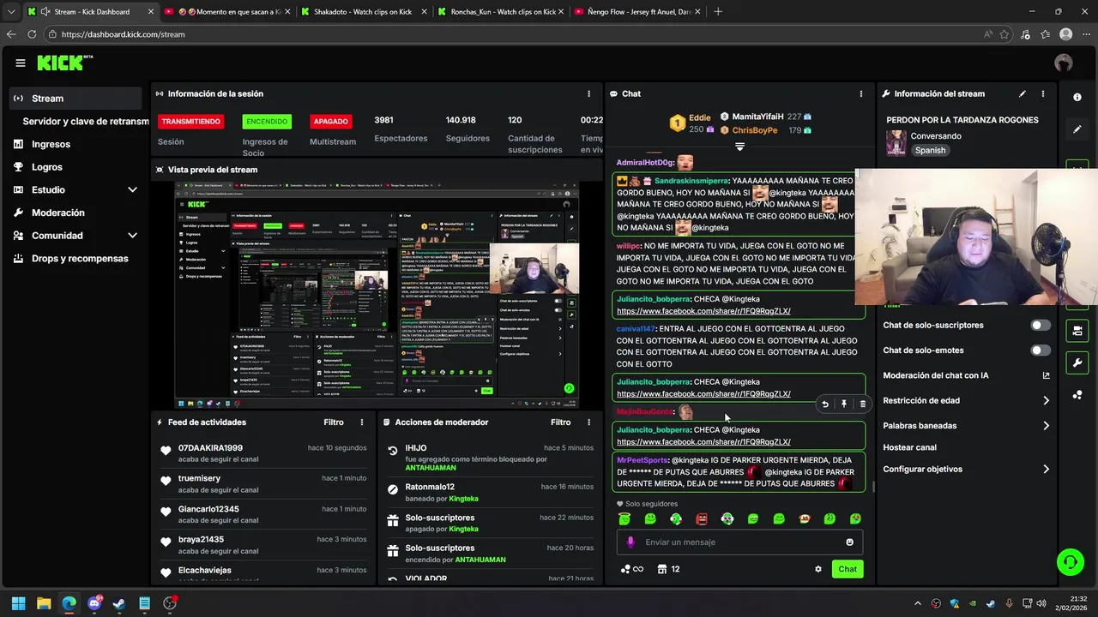1098x617 pixels.
Task: Open chat settings gear icon
Action: point(817,569)
